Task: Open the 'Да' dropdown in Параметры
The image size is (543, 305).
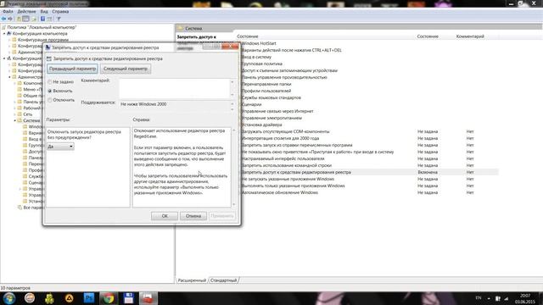Action: tap(60, 147)
